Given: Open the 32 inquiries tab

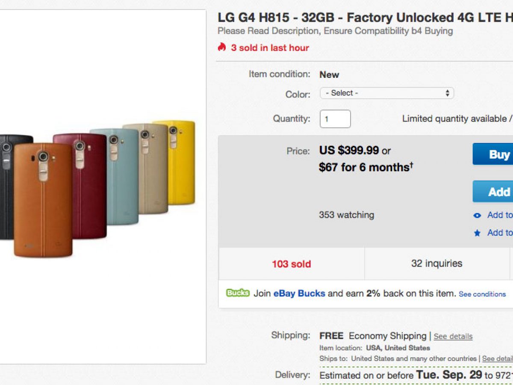Looking at the screenshot, I should pos(436,264).
